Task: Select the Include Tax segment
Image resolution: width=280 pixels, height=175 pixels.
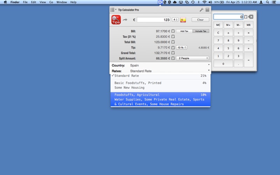Action: [201, 31]
